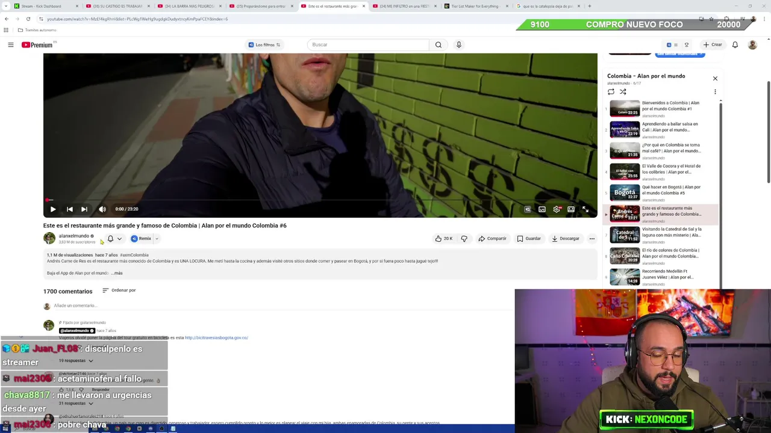Open the bicitravesiasbogota.gov.co link
The image size is (771, 433).
216,338
